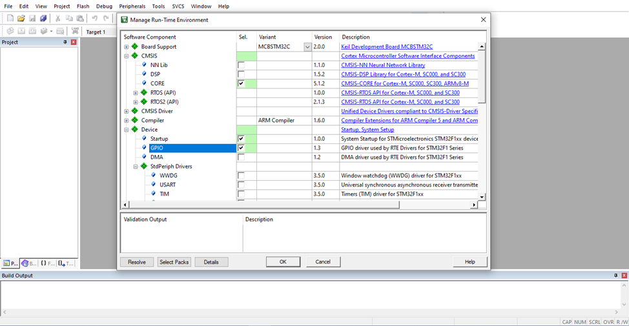Click the Paste clipboard icon
The image size is (629, 326).
coord(80,18)
